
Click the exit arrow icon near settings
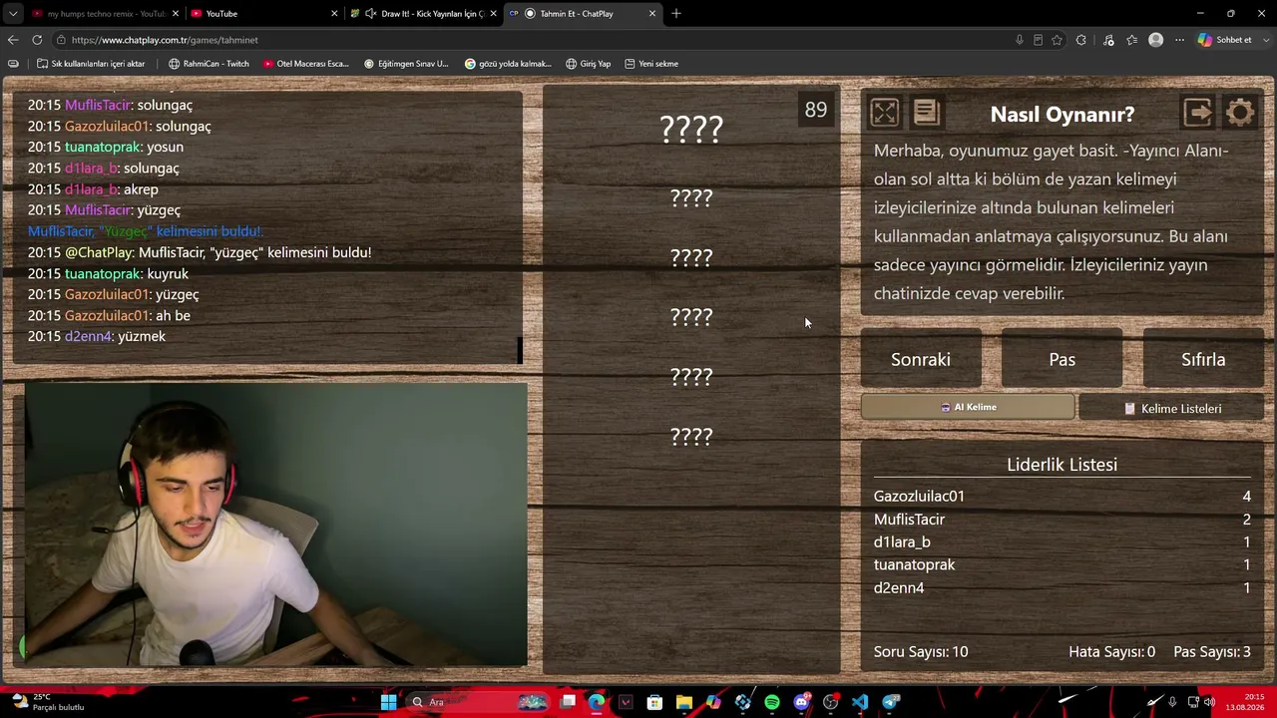1197,113
